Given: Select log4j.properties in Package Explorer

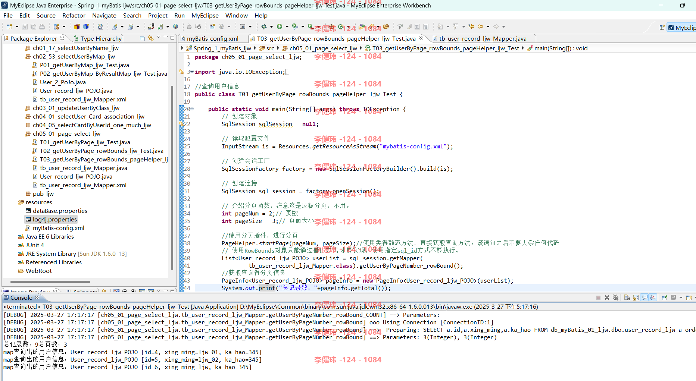Looking at the screenshot, I should tap(54, 219).
